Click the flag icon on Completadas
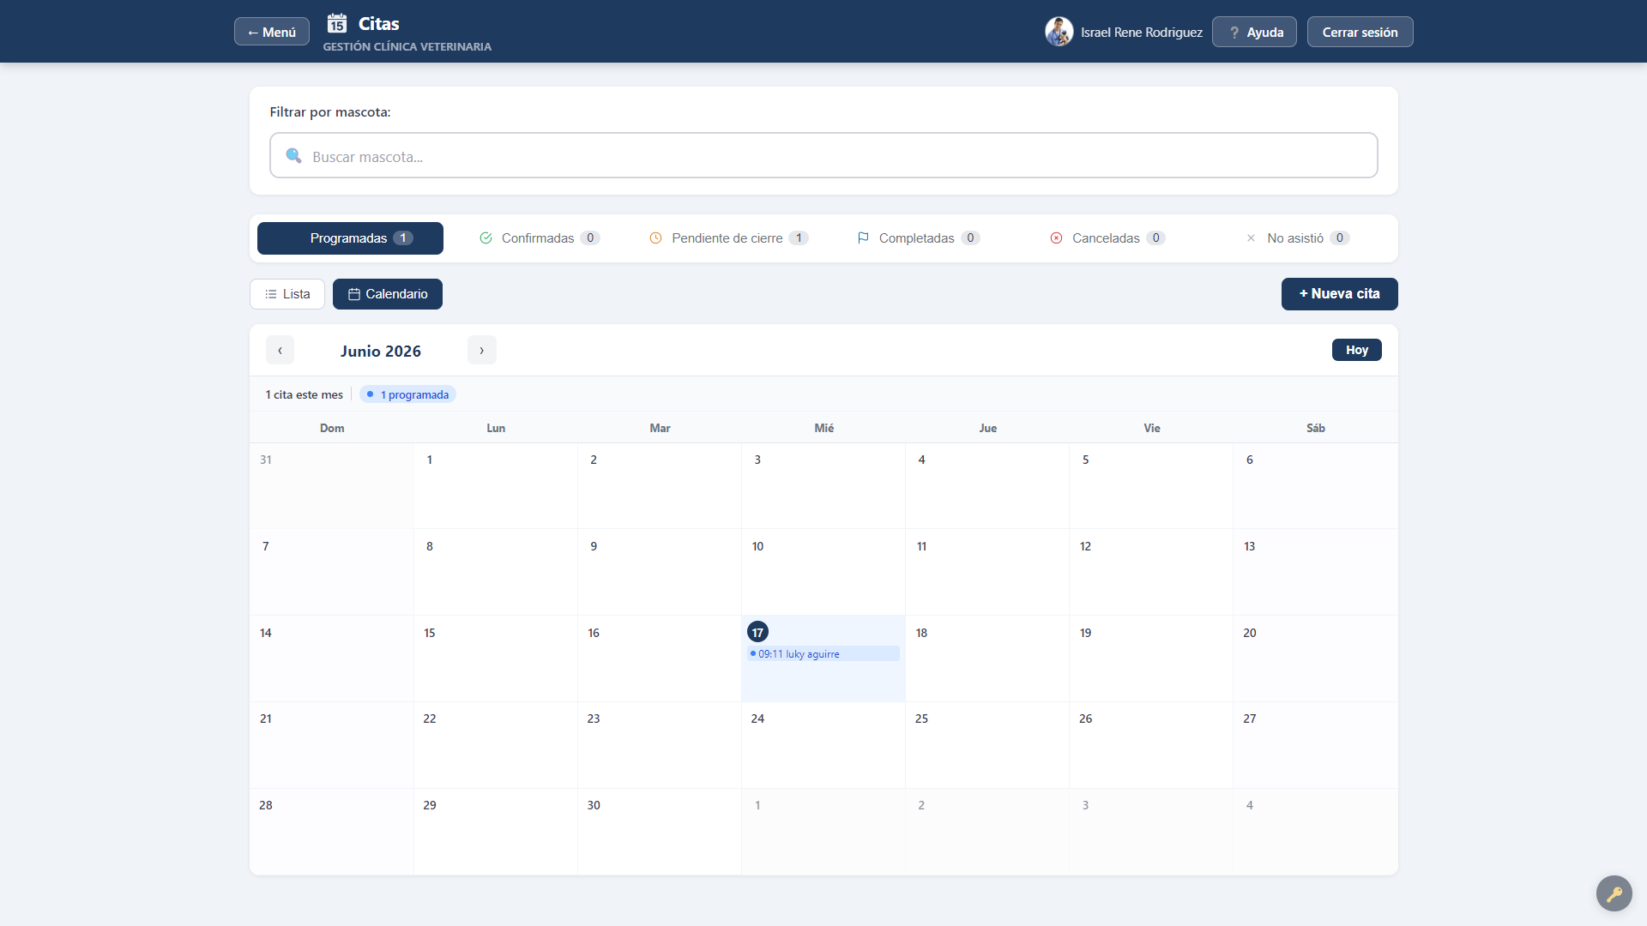The width and height of the screenshot is (1647, 926). coord(863,238)
